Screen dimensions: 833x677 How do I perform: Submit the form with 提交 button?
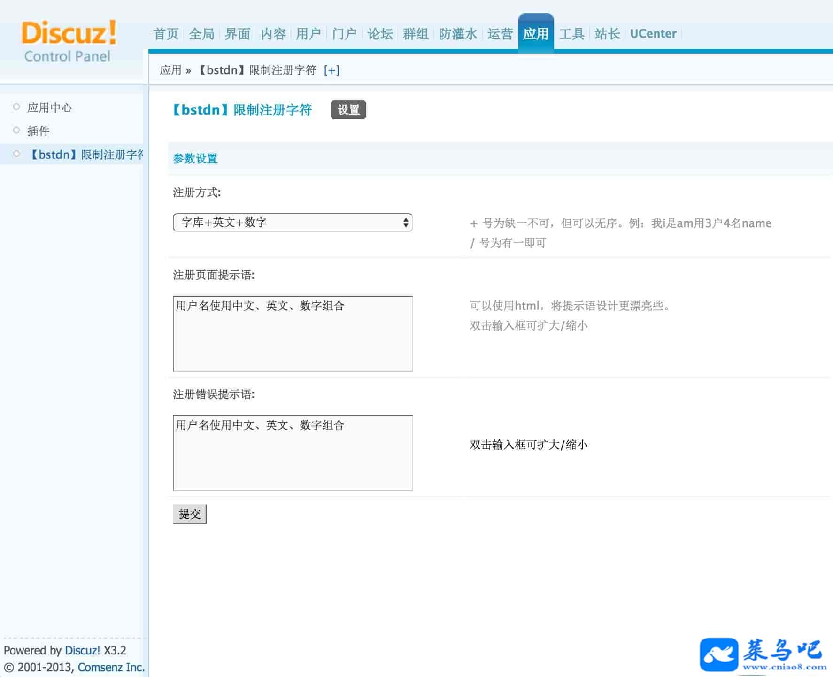click(189, 514)
